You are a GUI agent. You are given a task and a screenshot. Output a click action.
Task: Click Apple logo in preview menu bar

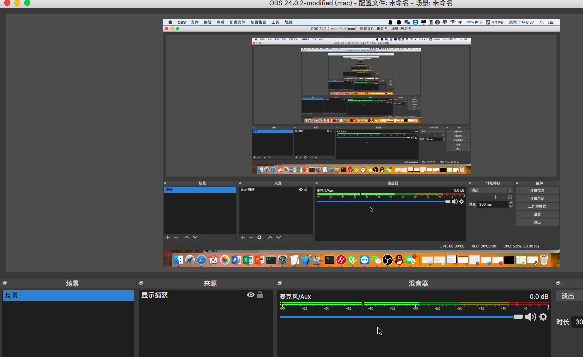point(170,22)
